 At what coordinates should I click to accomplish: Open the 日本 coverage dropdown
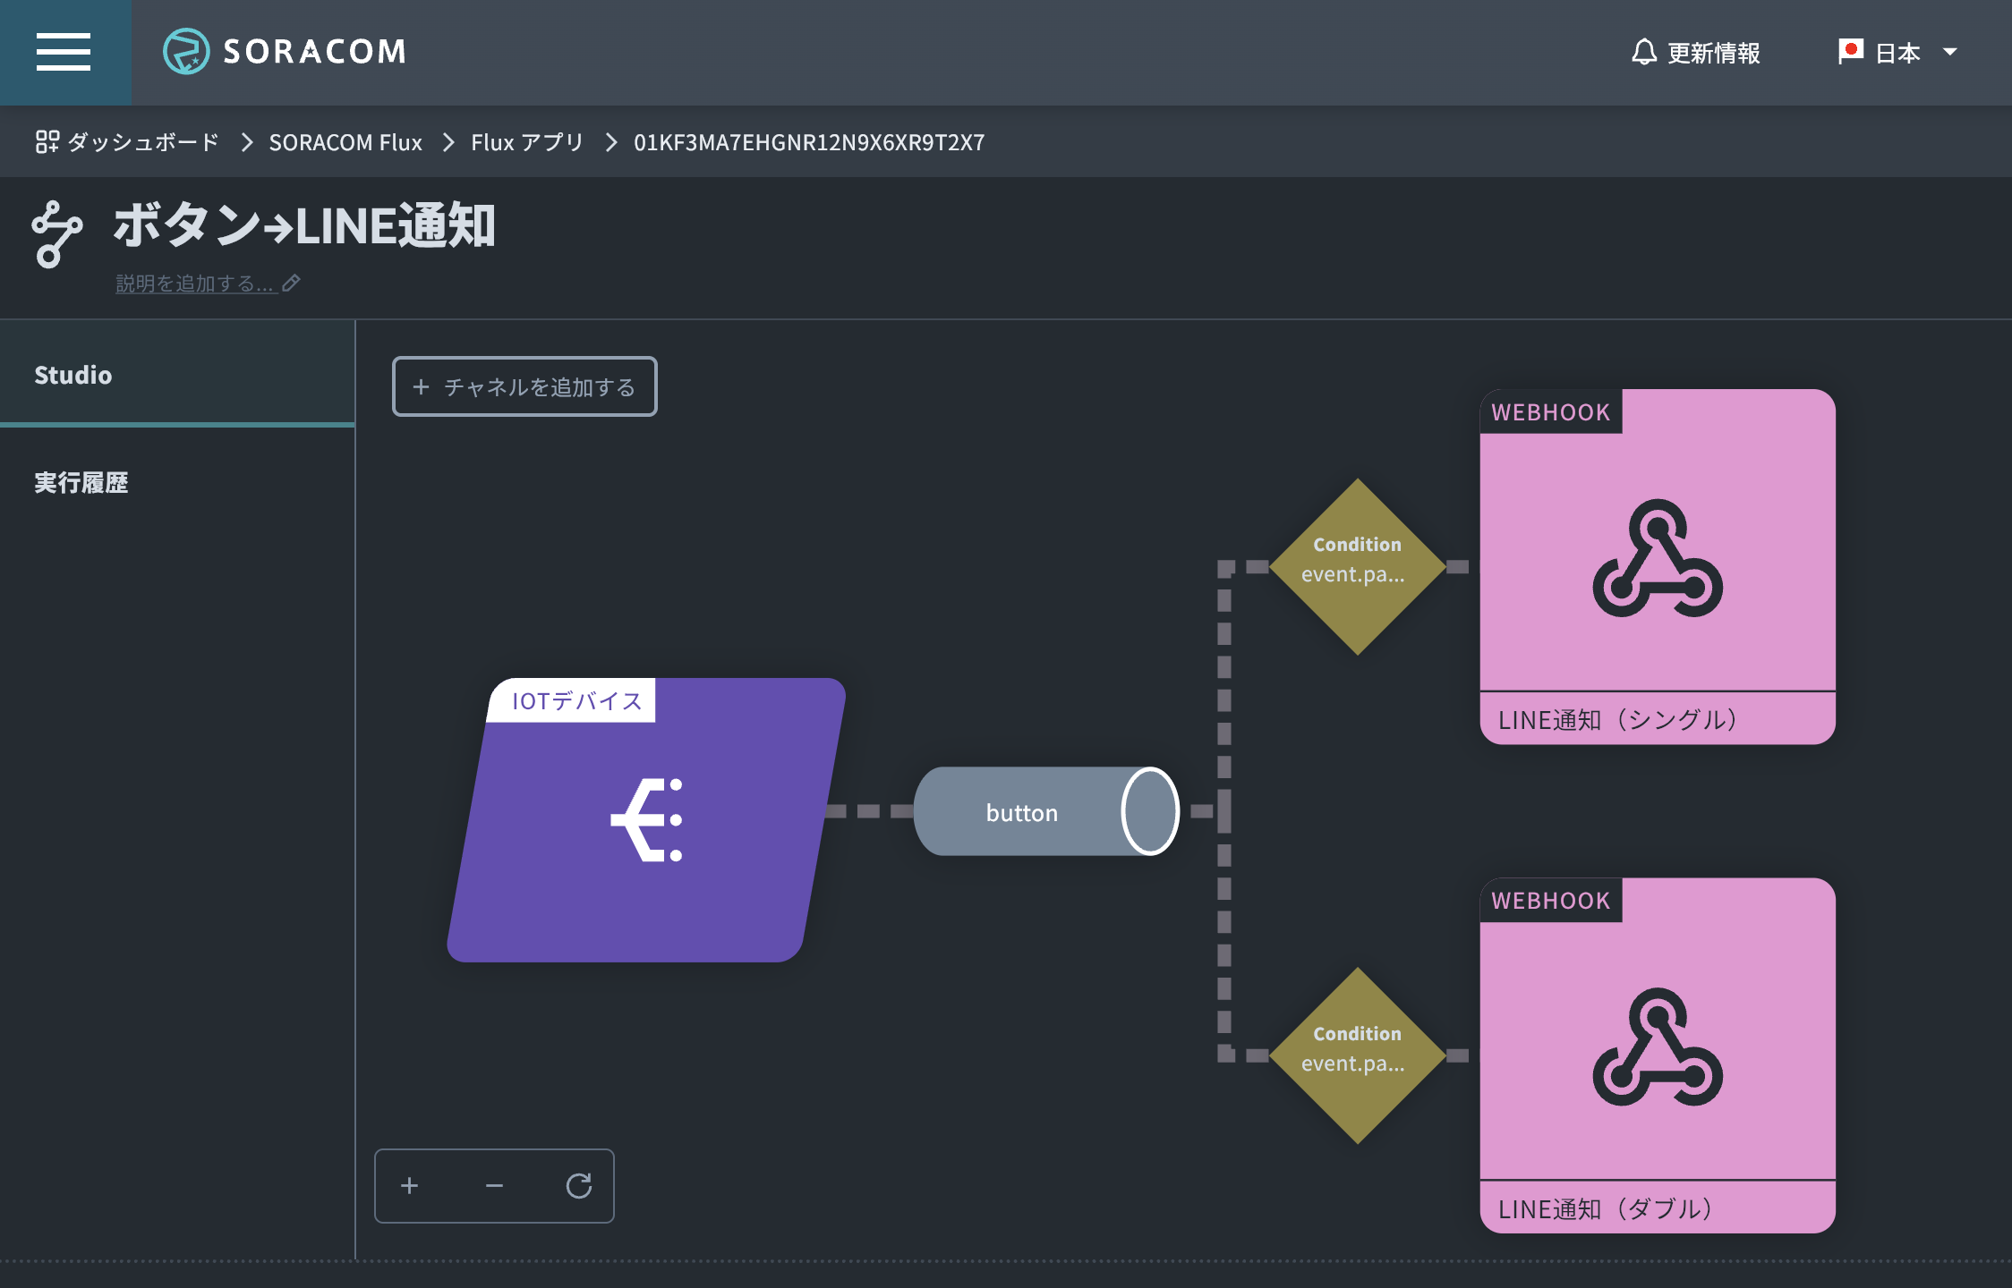pyautogui.click(x=1897, y=52)
